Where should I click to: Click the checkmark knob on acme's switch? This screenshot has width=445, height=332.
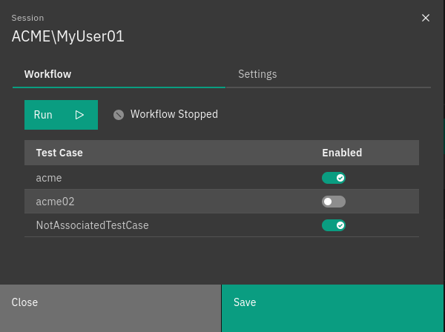click(x=340, y=178)
